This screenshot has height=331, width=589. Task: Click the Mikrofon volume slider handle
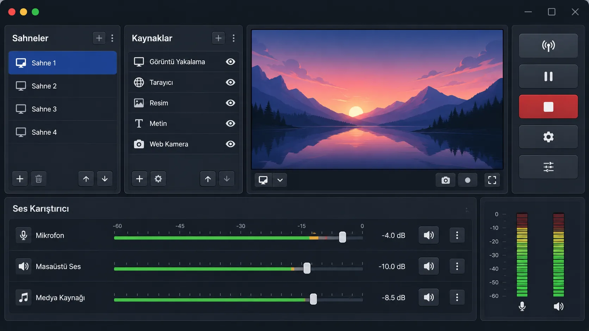tap(342, 237)
